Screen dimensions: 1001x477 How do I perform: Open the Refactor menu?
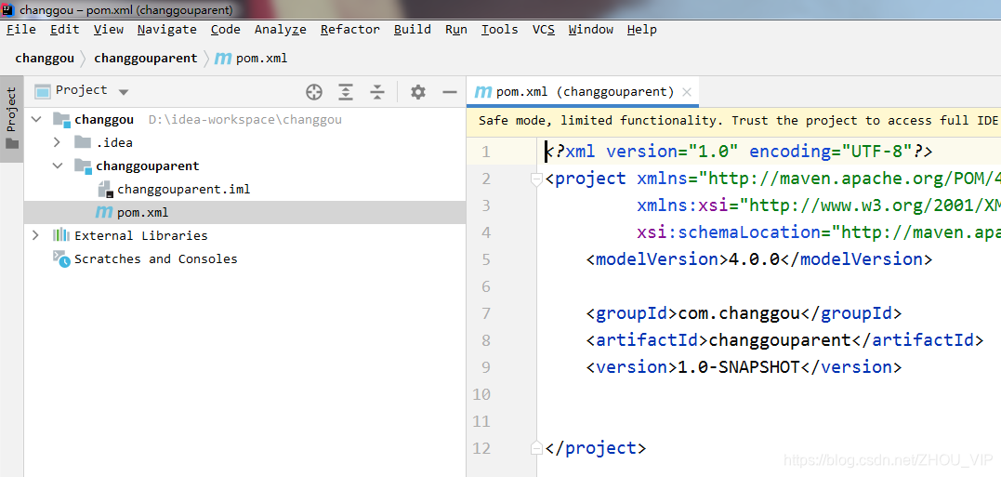349,30
